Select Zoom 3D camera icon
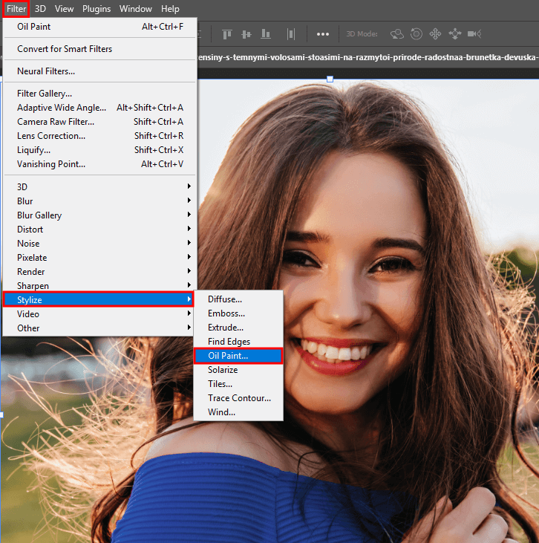539x543 pixels. click(474, 34)
